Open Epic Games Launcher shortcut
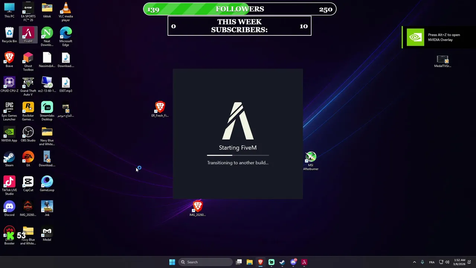This screenshot has height=268, width=476. tap(9, 111)
